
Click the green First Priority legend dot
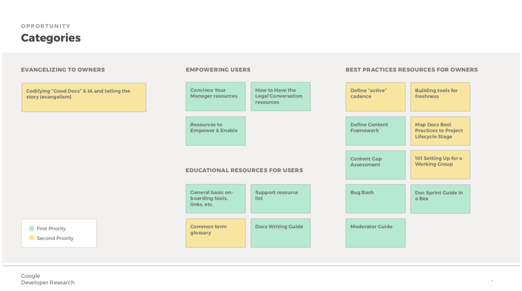pos(32,228)
